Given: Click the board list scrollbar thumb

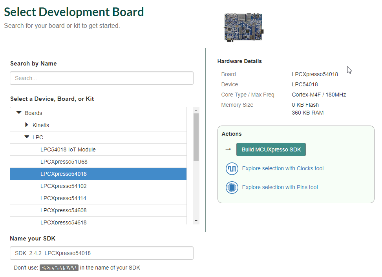Looking at the screenshot, I should coord(196,137).
